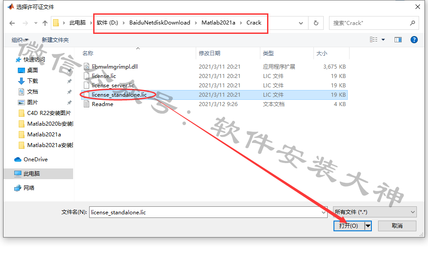
Task: Open 下载 in the sidebar
Action: coord(33,81)
